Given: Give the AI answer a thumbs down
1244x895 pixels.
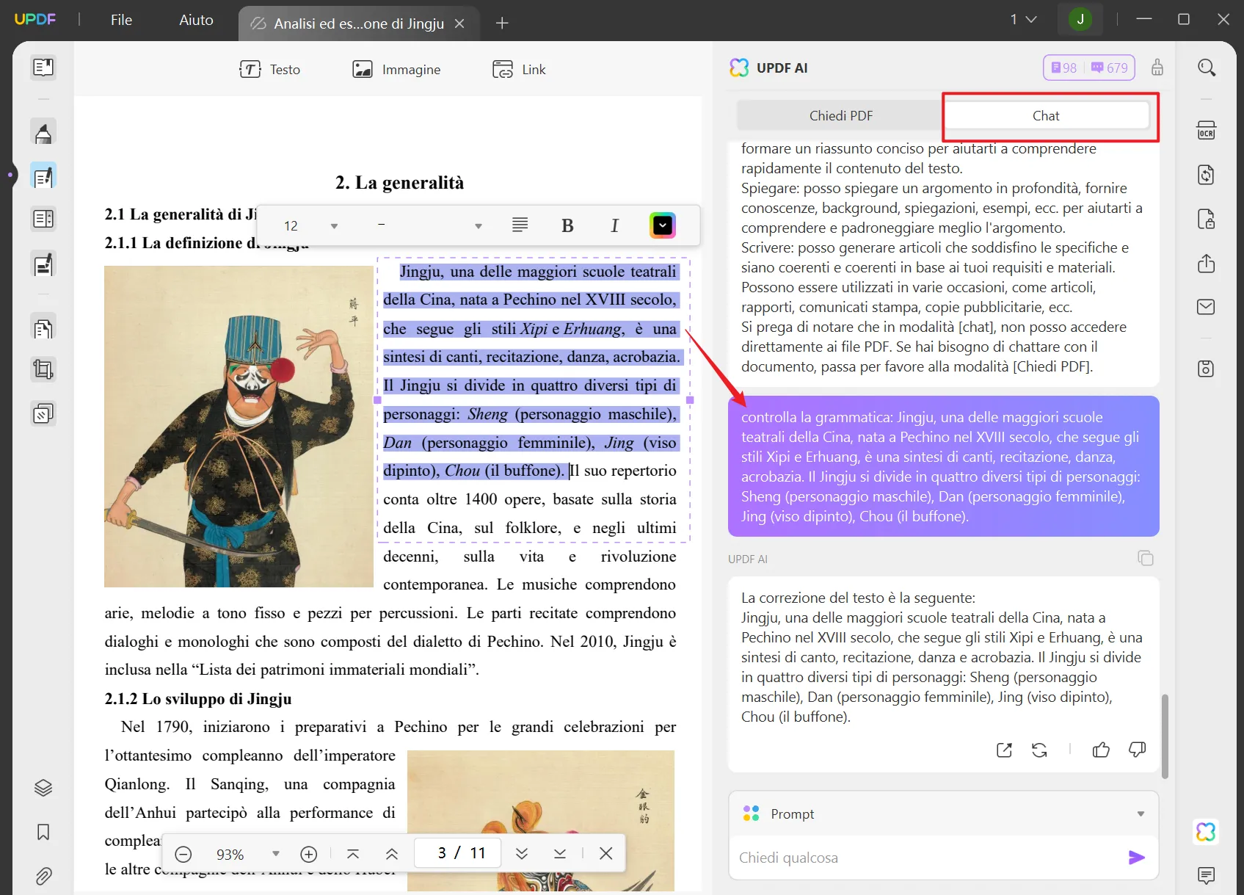Looking at the screenshot, I should [x=1137, y=750].
